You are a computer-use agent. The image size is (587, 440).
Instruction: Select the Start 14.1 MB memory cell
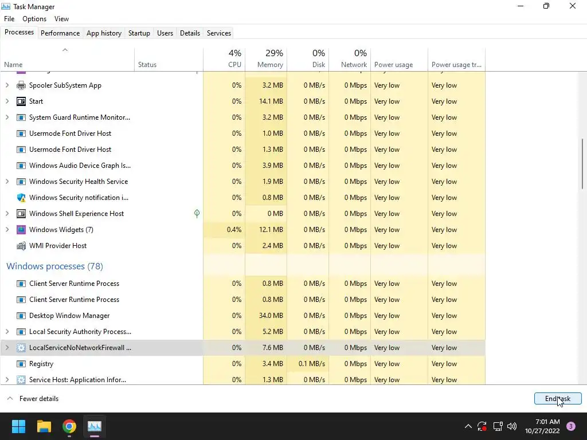(266, 101)
